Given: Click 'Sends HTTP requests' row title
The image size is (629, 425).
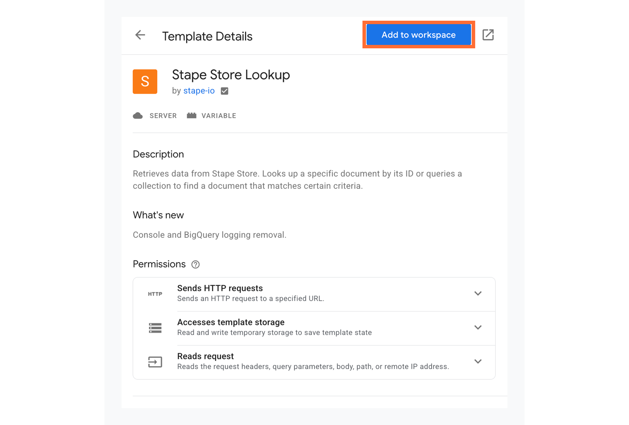Looking at the screenshot, I should 220,288.
